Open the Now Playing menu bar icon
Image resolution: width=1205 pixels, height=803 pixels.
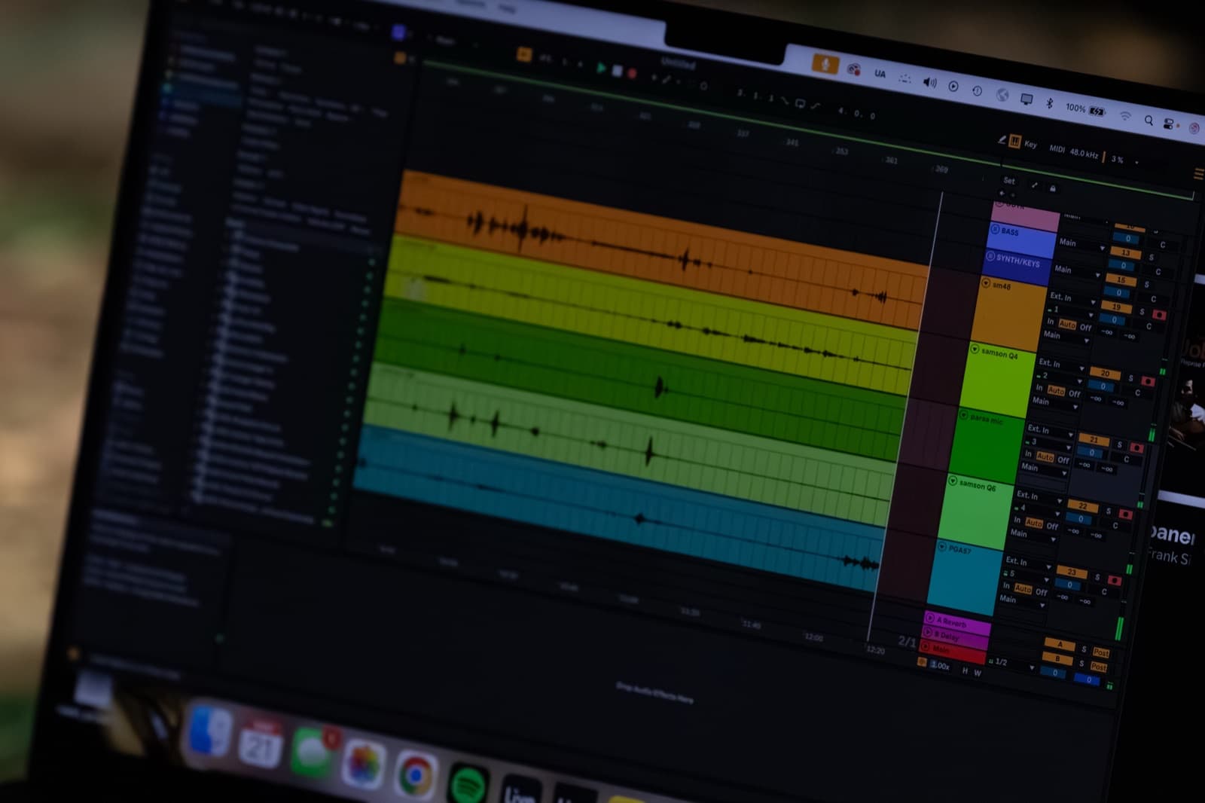click(953, 87)
